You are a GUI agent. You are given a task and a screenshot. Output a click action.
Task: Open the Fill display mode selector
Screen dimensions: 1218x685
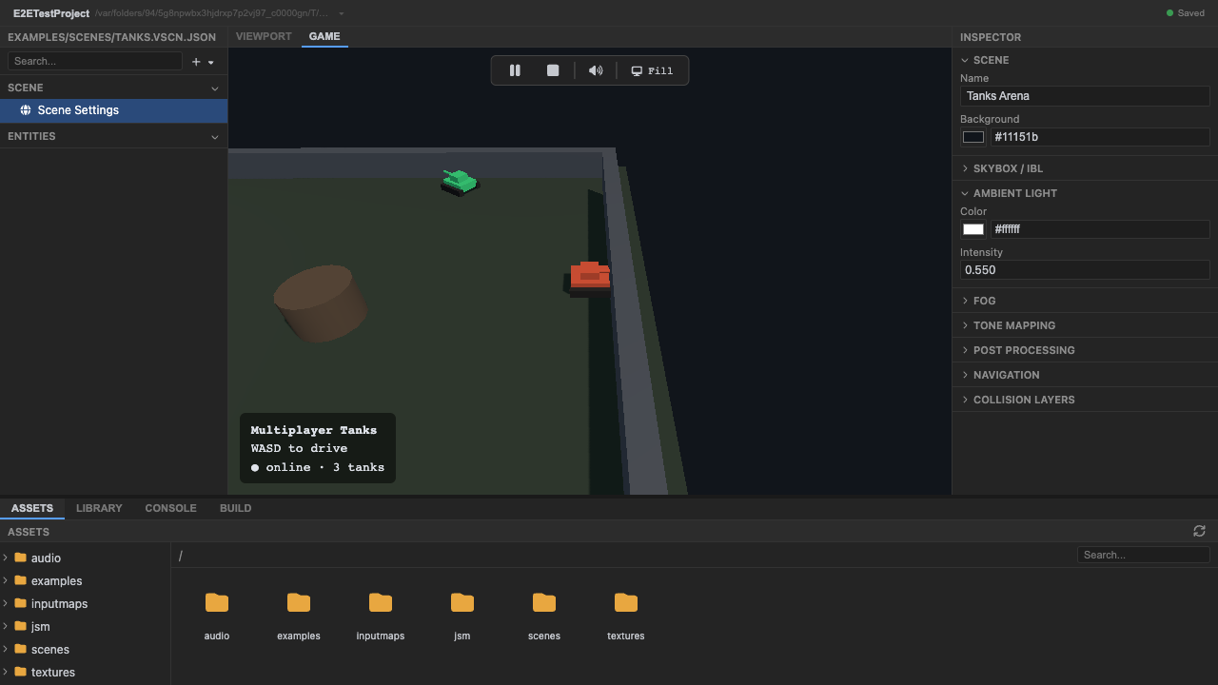pos(652,70)
